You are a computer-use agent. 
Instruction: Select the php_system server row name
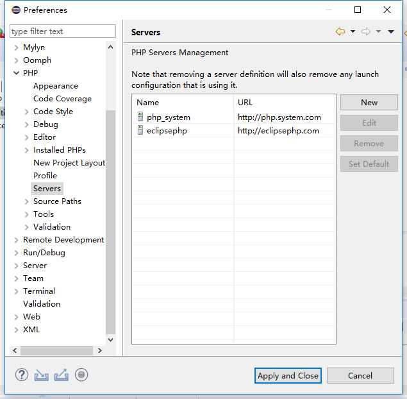pos(168,117)
